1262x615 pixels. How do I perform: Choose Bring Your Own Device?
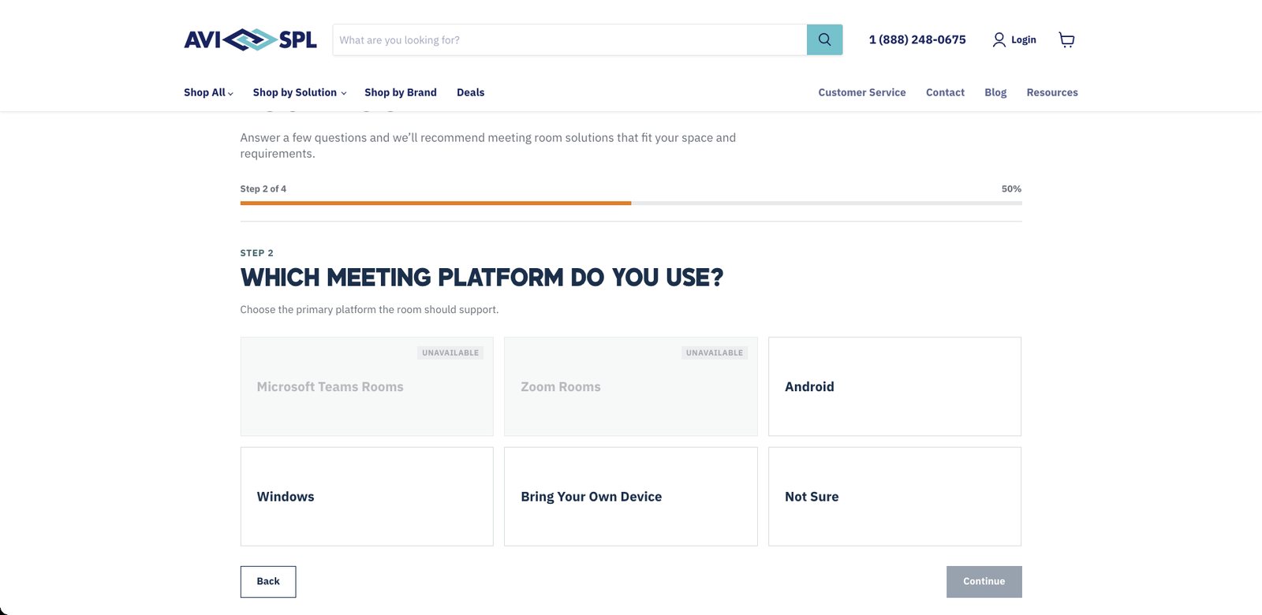631,497
